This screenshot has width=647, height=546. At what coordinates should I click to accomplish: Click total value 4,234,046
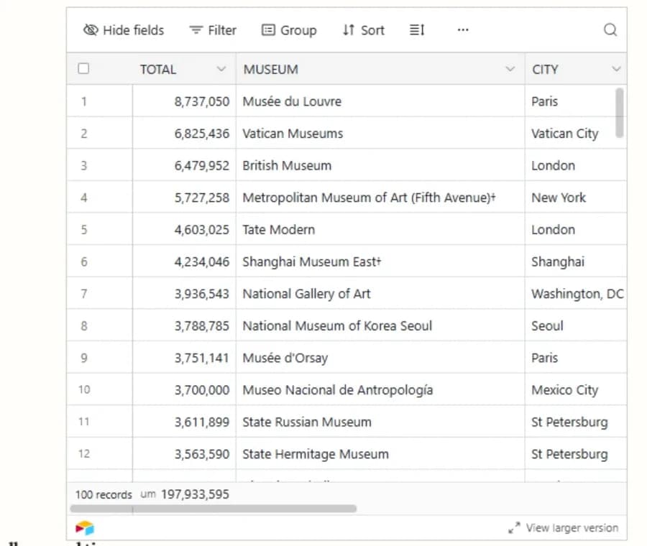tap(202, 262)
